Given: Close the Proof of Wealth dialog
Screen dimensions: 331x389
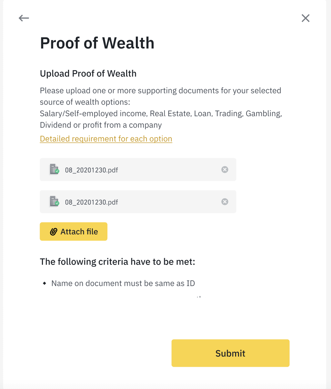Looking at the screenshot, I should click(306, 18).
